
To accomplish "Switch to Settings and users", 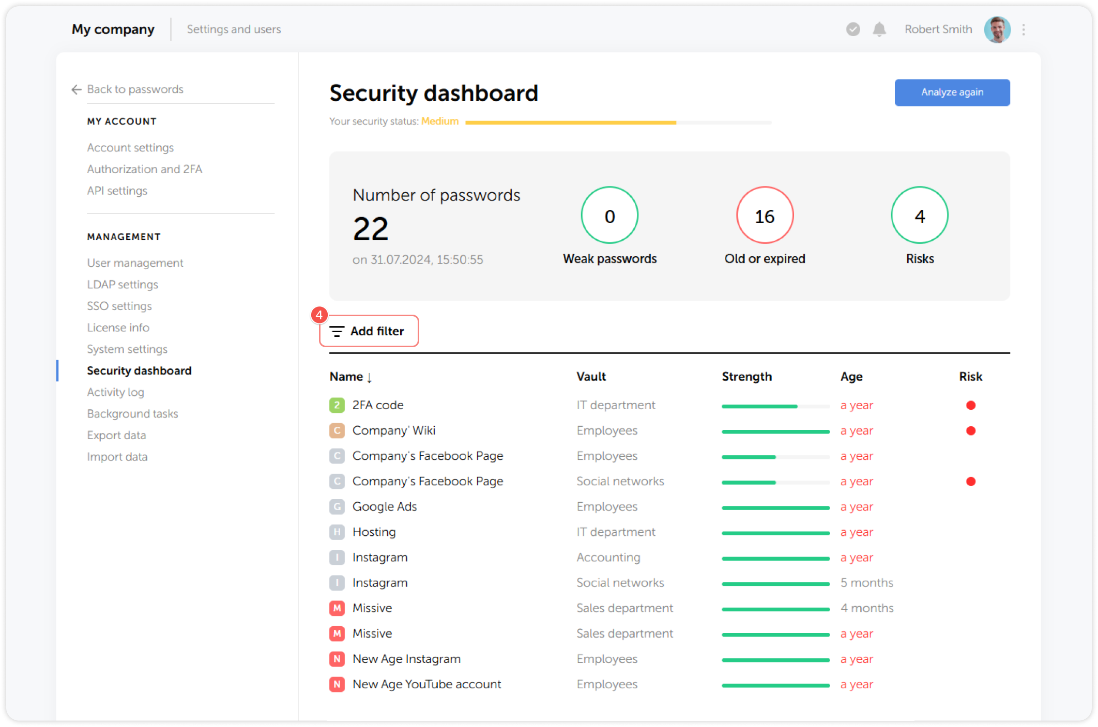I will (234, 29).
